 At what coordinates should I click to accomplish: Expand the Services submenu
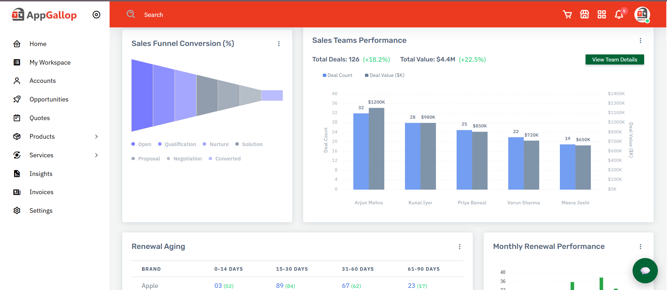96,155
